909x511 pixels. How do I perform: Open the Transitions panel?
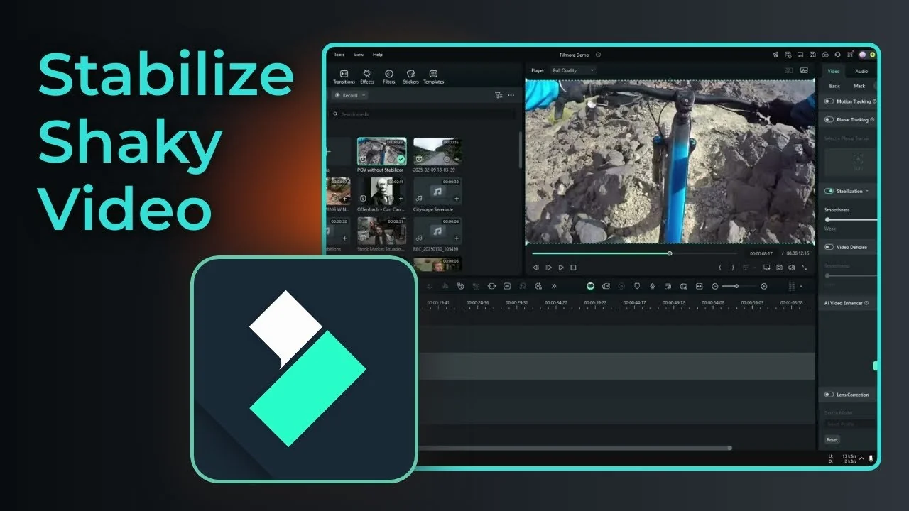344,76
